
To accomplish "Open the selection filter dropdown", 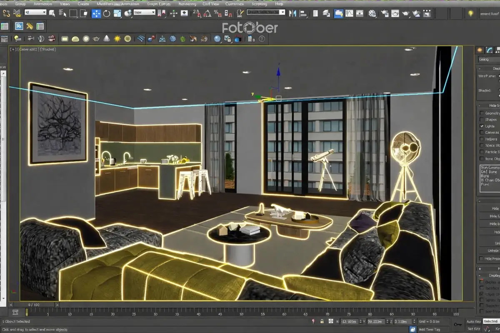I will [x=35, y=12].
